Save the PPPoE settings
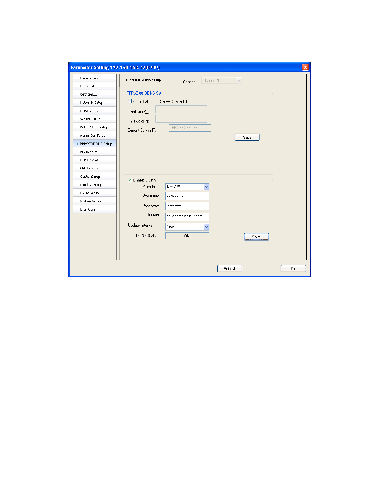 247,137
